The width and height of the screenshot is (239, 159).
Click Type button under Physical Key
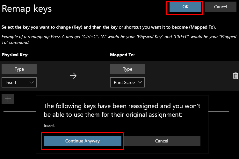point(19,69)
